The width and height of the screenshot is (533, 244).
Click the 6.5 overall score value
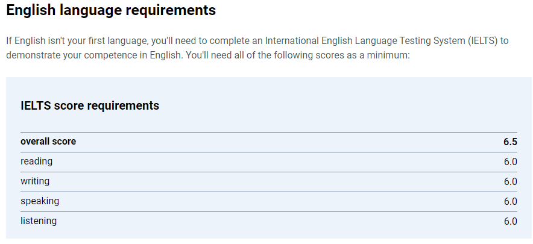pos(510,142)
